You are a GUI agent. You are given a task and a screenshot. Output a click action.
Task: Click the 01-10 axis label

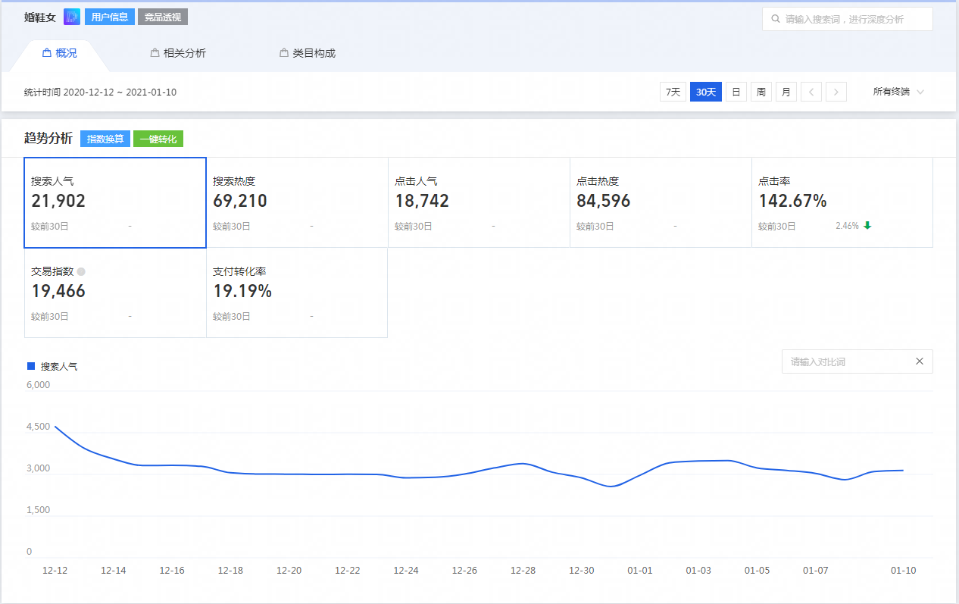[903, 571]
